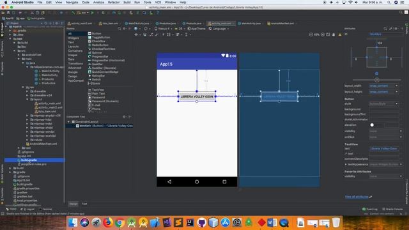
Task: Open the AppTheme selector
Action: coord(197,29)
